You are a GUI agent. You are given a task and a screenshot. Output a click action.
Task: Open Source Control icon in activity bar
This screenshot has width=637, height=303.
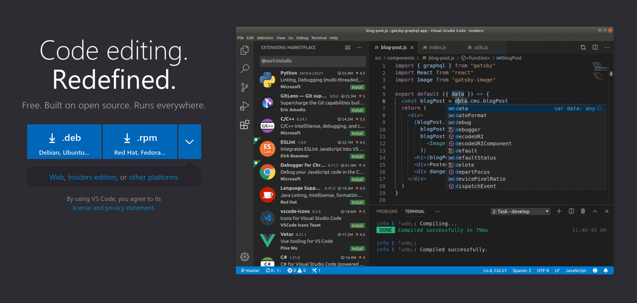pos(245,87)
